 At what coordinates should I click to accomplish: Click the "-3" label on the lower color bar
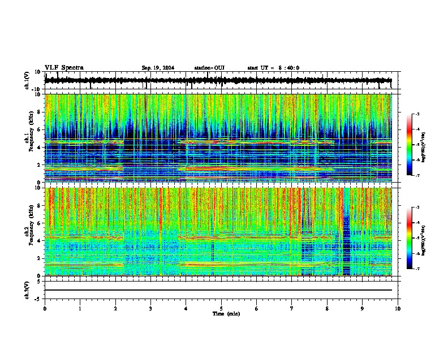(x=417, y=207)
